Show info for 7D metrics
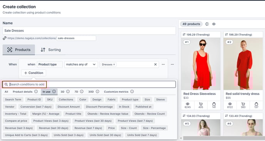This screenshot has height=141, width=265. pos(82,91)
